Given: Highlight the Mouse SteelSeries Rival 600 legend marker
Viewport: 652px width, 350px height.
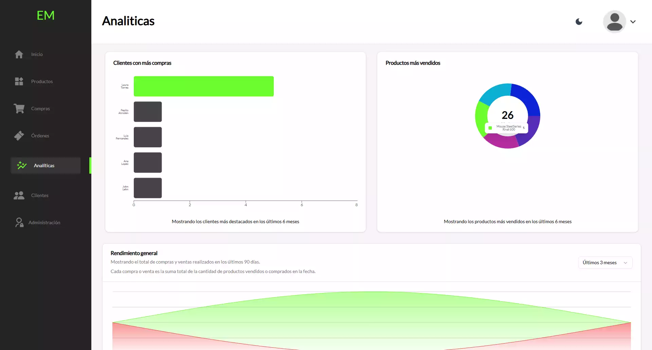Looking at the screenshot, I should pos(490,128).
